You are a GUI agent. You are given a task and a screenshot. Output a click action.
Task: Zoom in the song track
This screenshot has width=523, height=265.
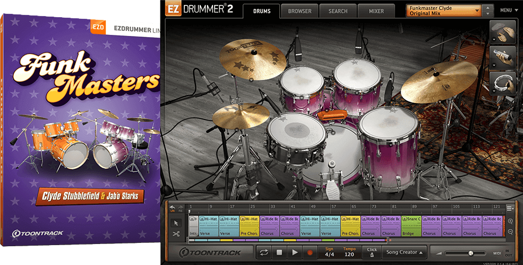[510, 221]
